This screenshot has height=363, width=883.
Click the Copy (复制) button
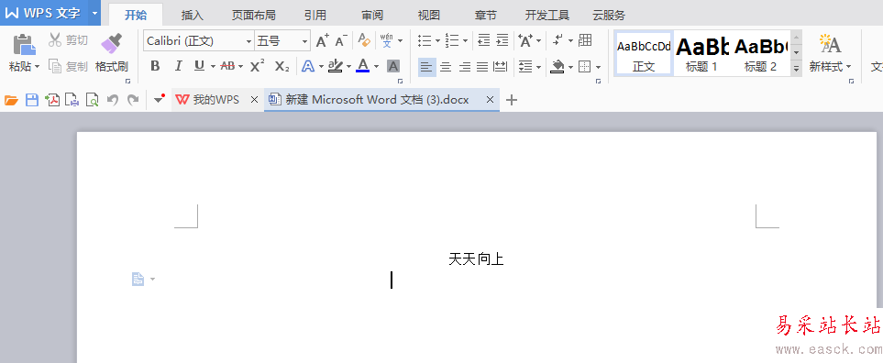[68, 66]
